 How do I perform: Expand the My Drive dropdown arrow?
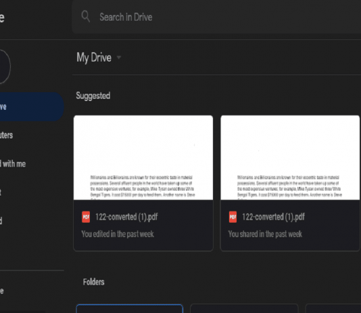[119, 57]
